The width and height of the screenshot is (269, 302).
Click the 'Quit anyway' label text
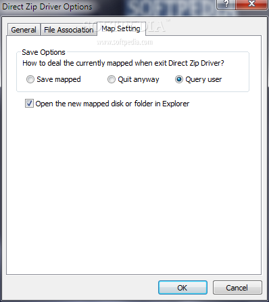(139, 79)
